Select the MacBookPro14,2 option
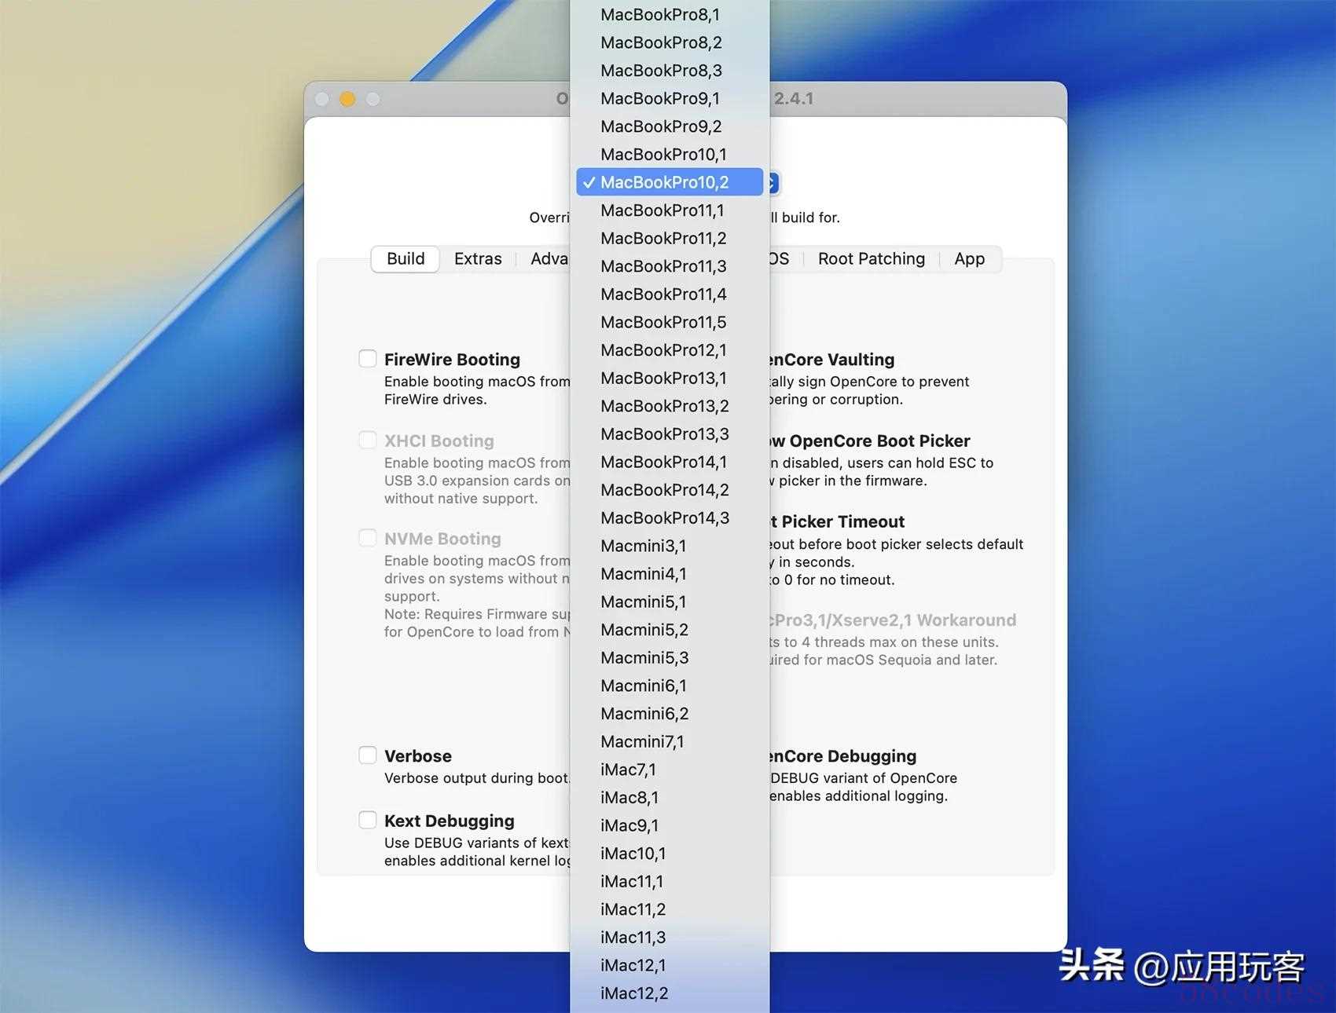The image size is (1336, 1013). pos(670,490)
